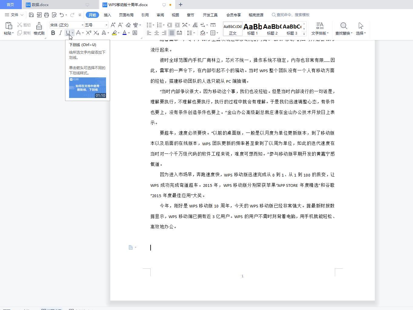Toggle Strikethrough formatting
This screenshot has height=310, width=413.
point(78,33)
